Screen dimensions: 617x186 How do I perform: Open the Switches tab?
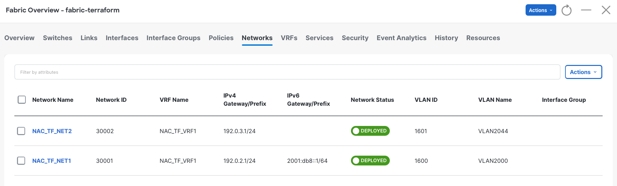point(57,38)
